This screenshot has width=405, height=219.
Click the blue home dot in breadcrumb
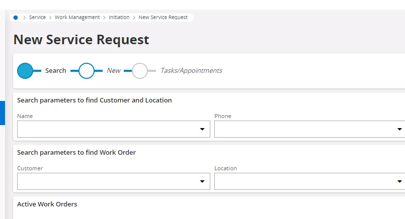point(16,18)
